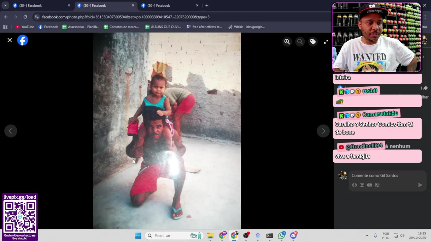431x242 pixels.
Task: Open Whisk - labs.google... bookmark
Action: point(246,27)
